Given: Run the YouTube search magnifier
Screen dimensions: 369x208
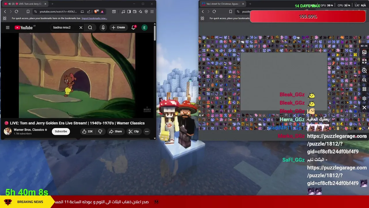Looking at the screenshot, I should click(90, 27).
